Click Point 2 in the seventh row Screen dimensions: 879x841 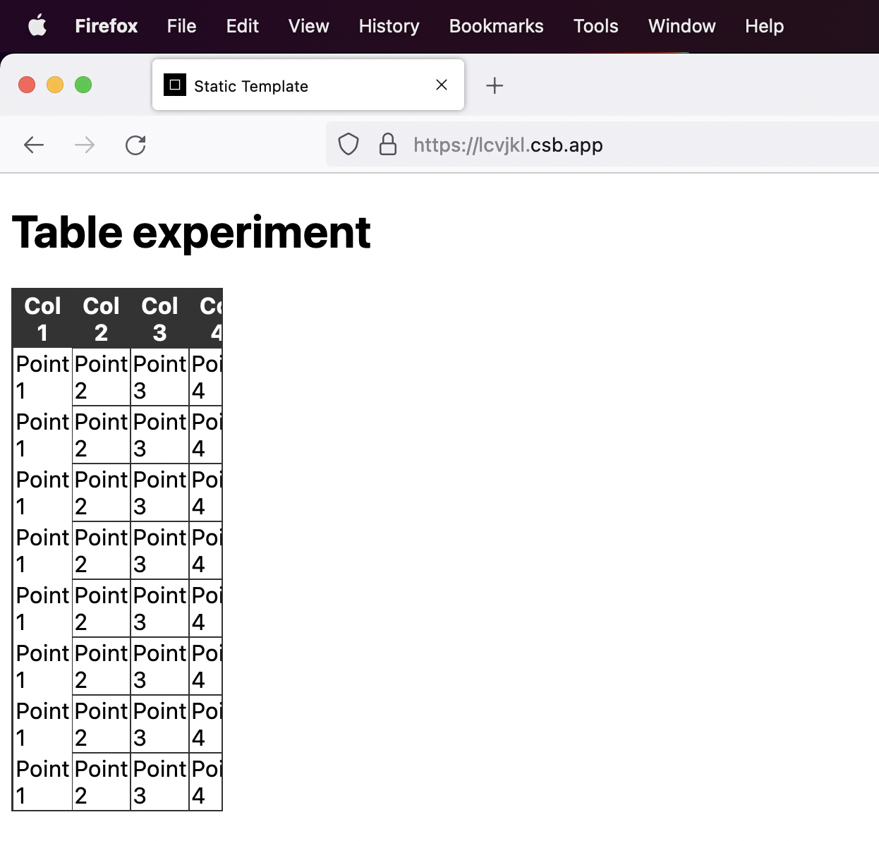(101, 724)
